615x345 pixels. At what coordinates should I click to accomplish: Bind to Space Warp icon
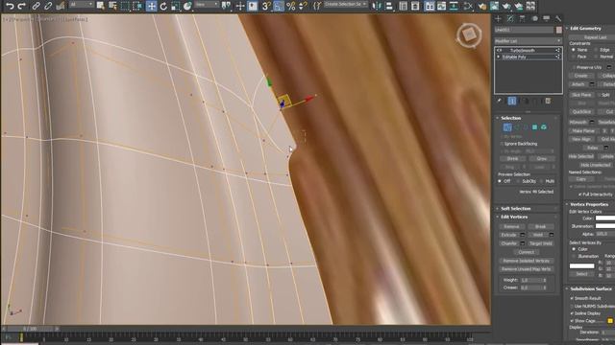tap(60, 6)
